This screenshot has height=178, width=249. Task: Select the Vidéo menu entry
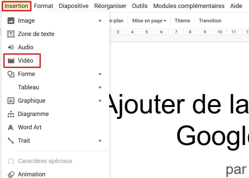56,61
